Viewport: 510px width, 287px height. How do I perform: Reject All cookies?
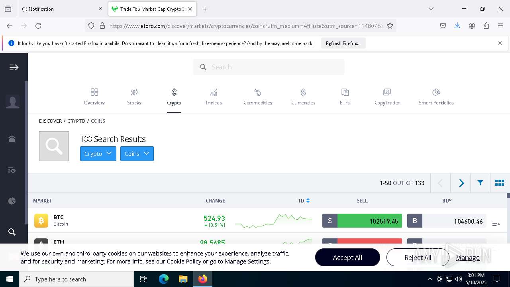[418, 258]
